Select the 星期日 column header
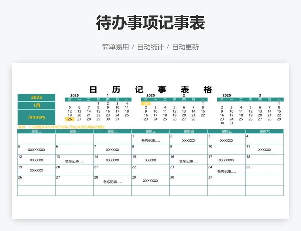Viewport: 301px width, 231px height. click(x=36, y=131)
